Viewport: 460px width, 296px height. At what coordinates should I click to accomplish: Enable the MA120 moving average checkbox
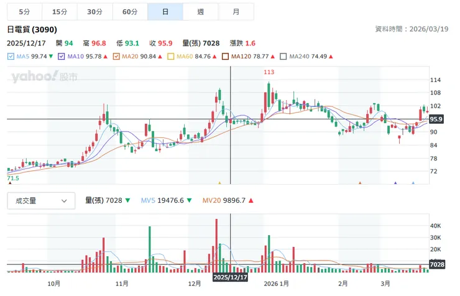pos(225,57)
